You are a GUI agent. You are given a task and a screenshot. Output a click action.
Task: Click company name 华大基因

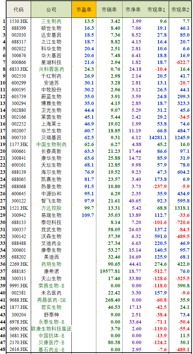click(51, 55)
